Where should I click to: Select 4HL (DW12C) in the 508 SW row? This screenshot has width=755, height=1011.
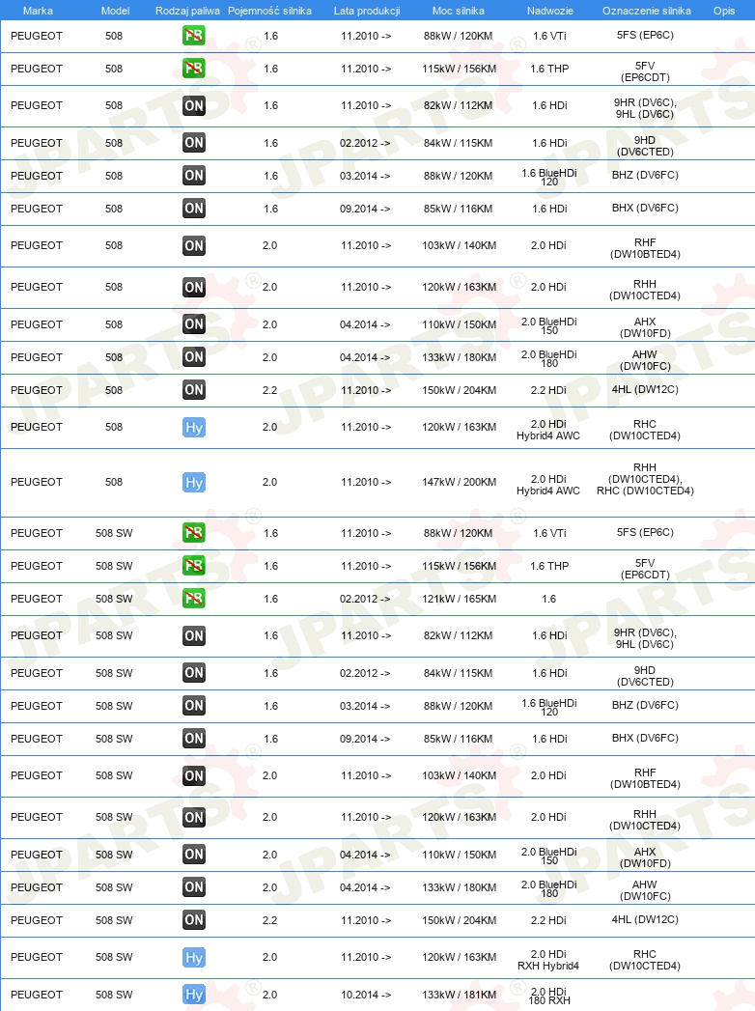click(x=645, y=919)
